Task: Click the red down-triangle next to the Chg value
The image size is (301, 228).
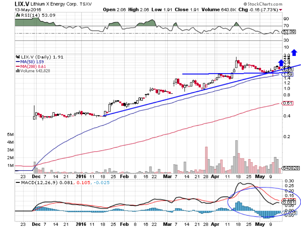Action: [x=281, y=10]
